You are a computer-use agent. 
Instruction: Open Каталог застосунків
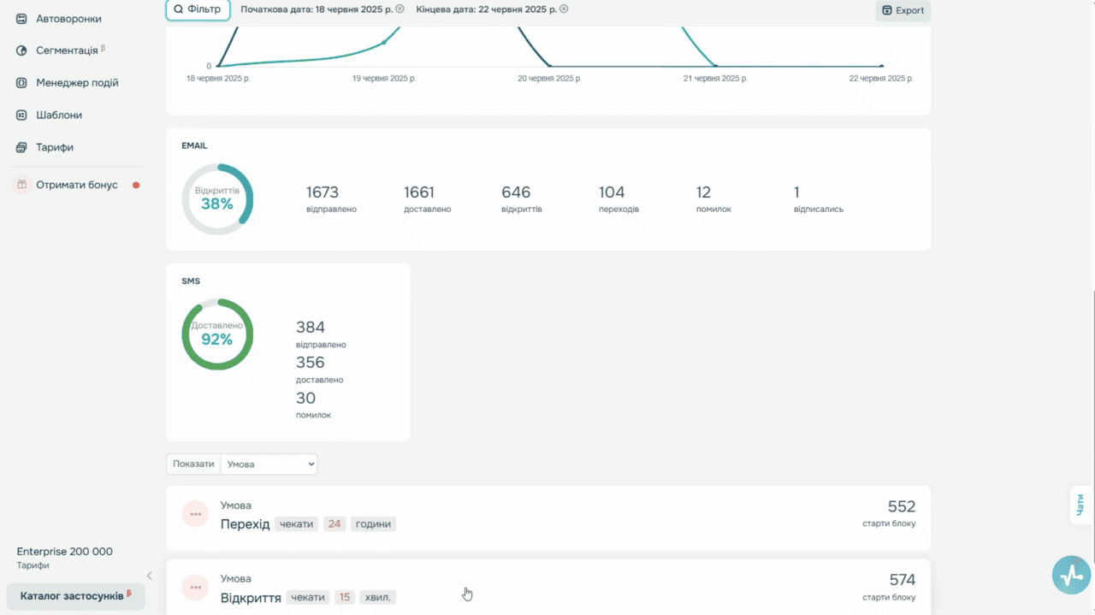(x=76, y=595)
